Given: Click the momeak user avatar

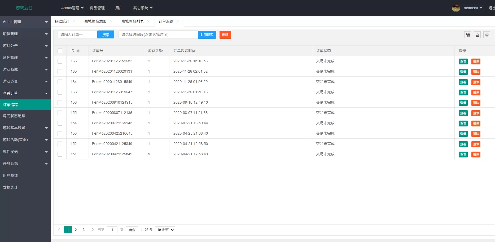Looking at the screenshot, I should click(x=455, y=8).
